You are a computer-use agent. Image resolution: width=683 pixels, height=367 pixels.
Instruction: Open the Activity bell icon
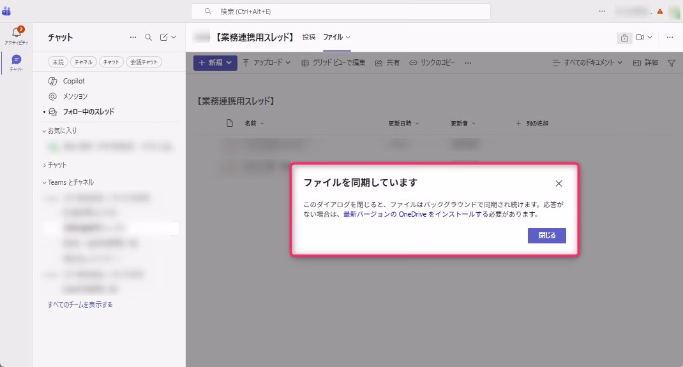click(x=16, y=32)
